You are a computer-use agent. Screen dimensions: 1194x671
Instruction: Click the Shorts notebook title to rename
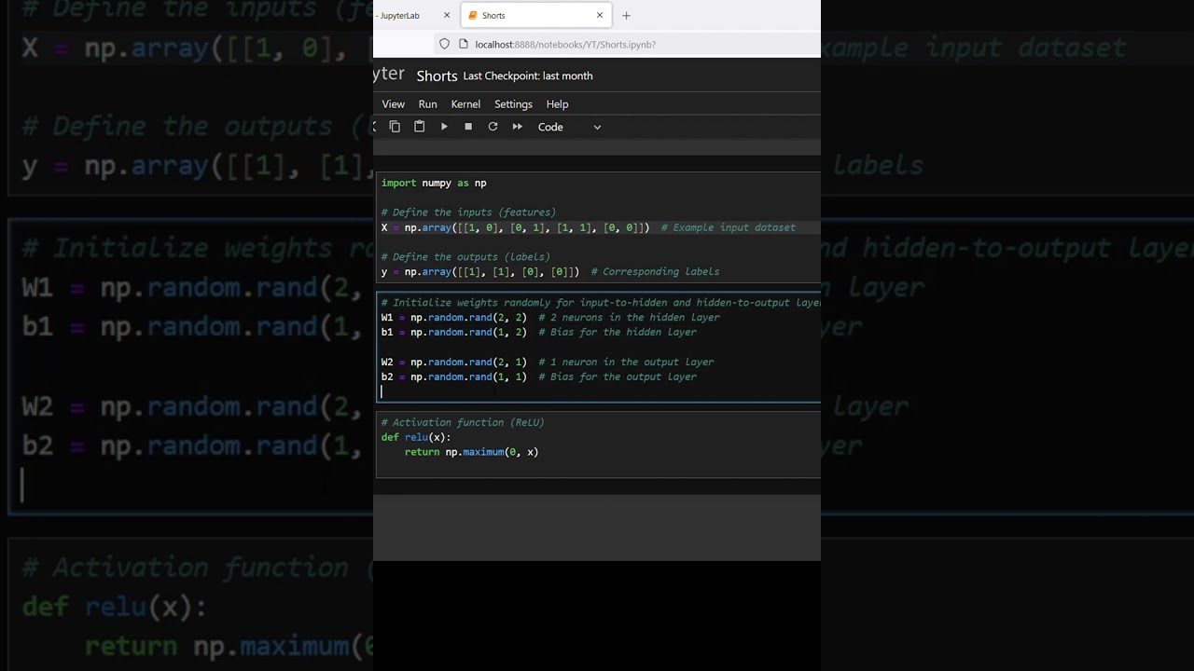(437, 75)
